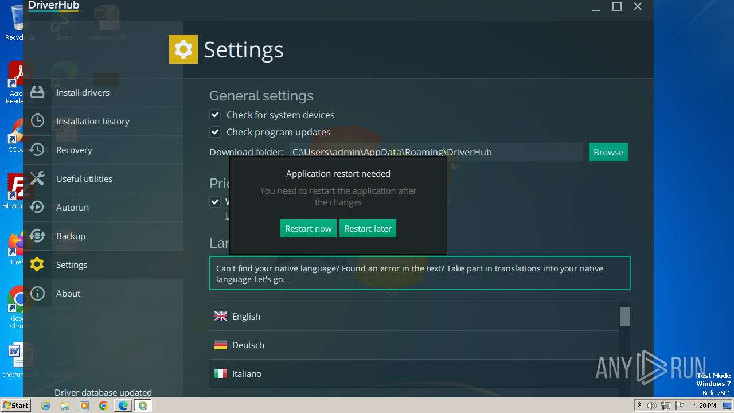Click the volume speaker tray icon
This screenshot has width=734, height=413.
pyautogui.click(x=652, y=406)
